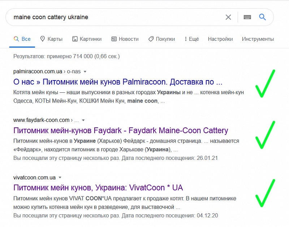Screen dimensions: 289x227
Task: Open the Faydark Maine-Coon Cattery result link
Action: pyautogui.click(x=121, y=131)
